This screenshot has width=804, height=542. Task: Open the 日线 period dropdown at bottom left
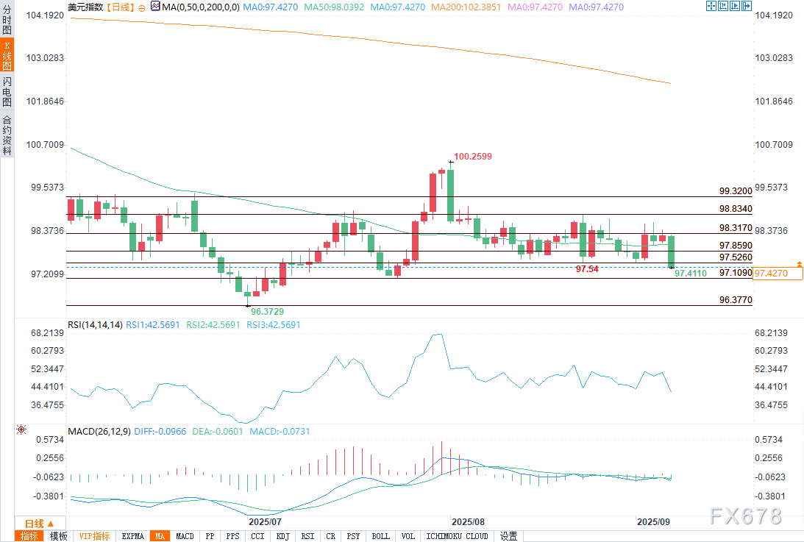[35, 523]
